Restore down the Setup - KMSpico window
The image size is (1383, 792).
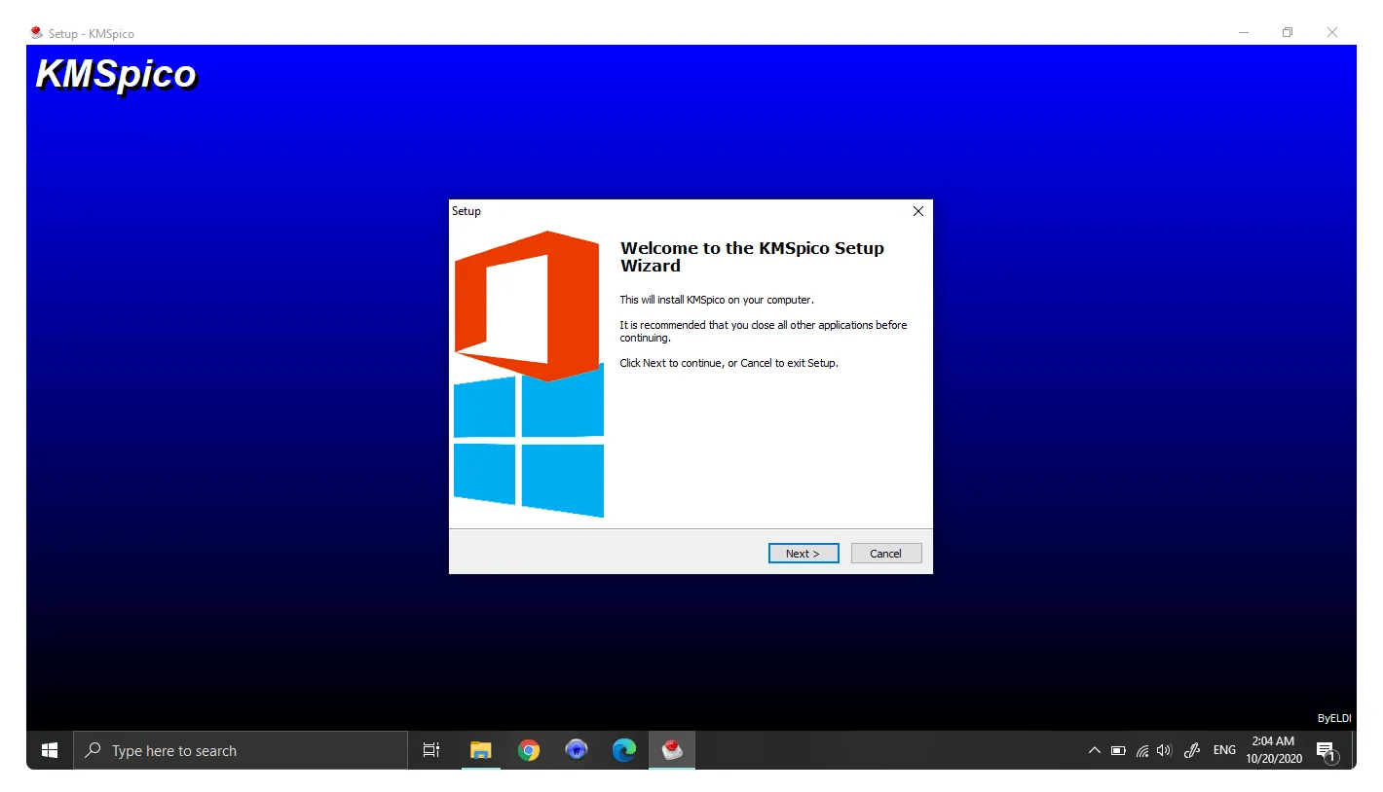tap(1288, 33)
